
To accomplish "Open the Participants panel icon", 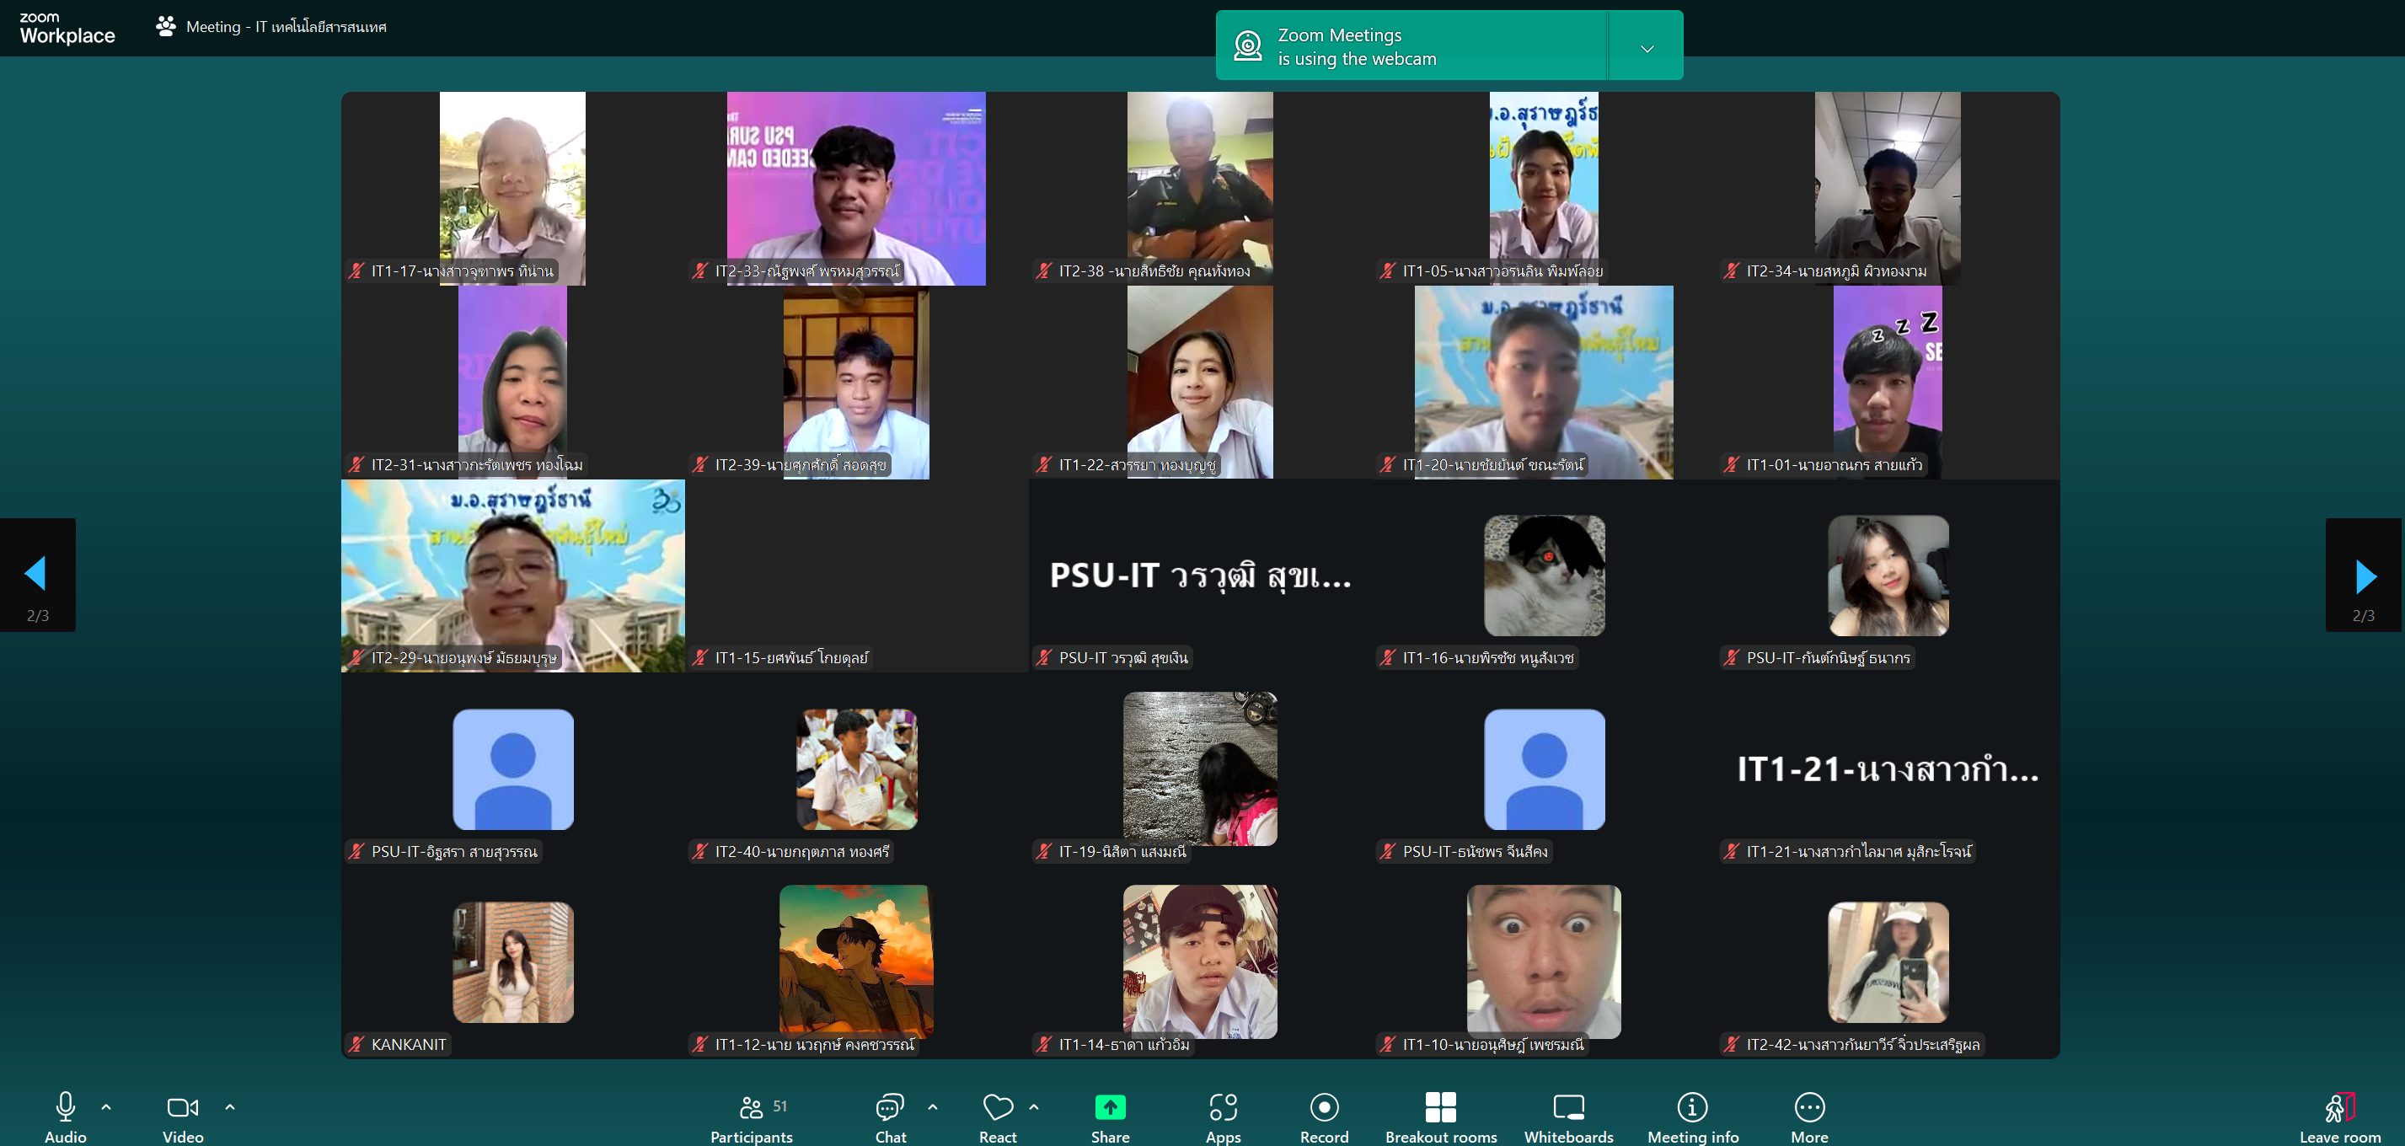I will (x=752, y=1106).
